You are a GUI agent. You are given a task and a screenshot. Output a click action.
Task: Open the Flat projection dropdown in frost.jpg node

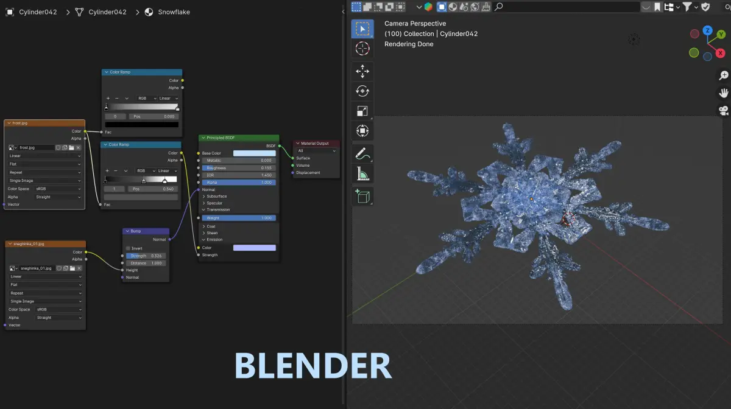point(44,164)
